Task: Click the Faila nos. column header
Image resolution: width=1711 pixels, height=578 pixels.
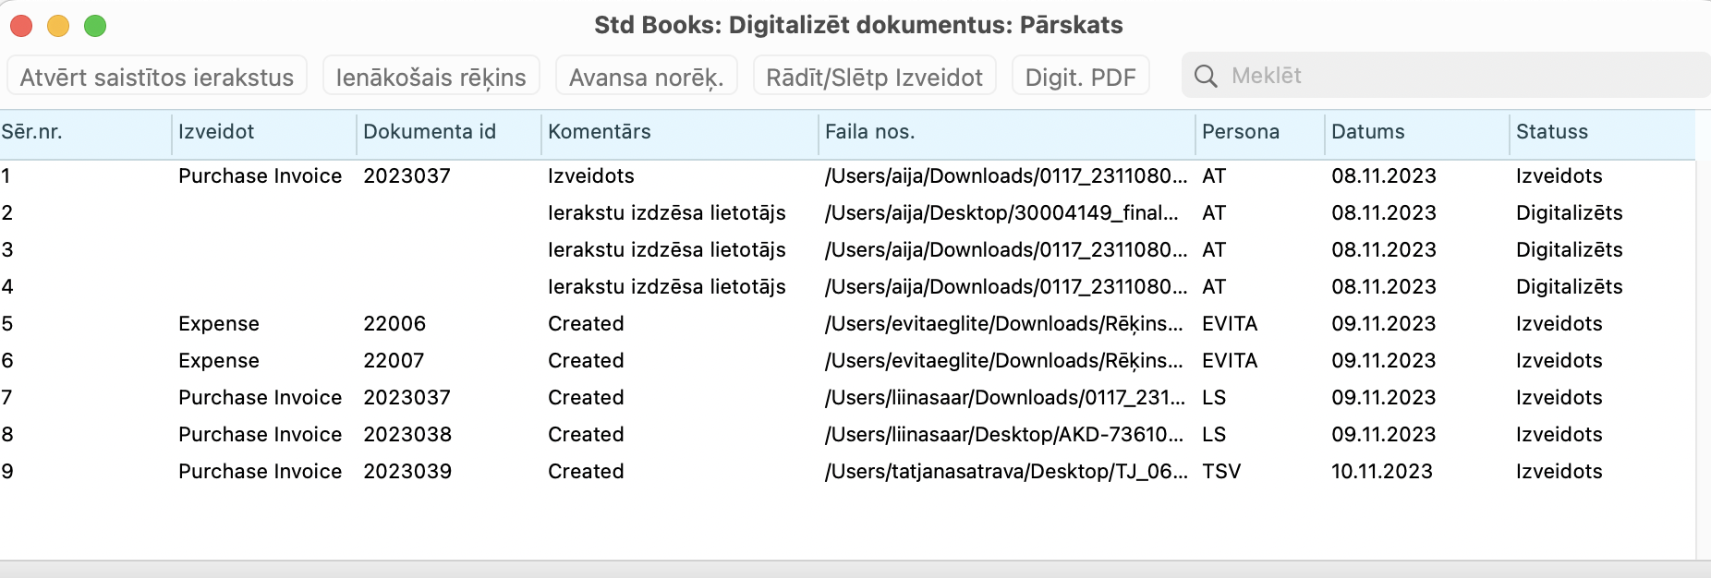Action: [869, 132]
